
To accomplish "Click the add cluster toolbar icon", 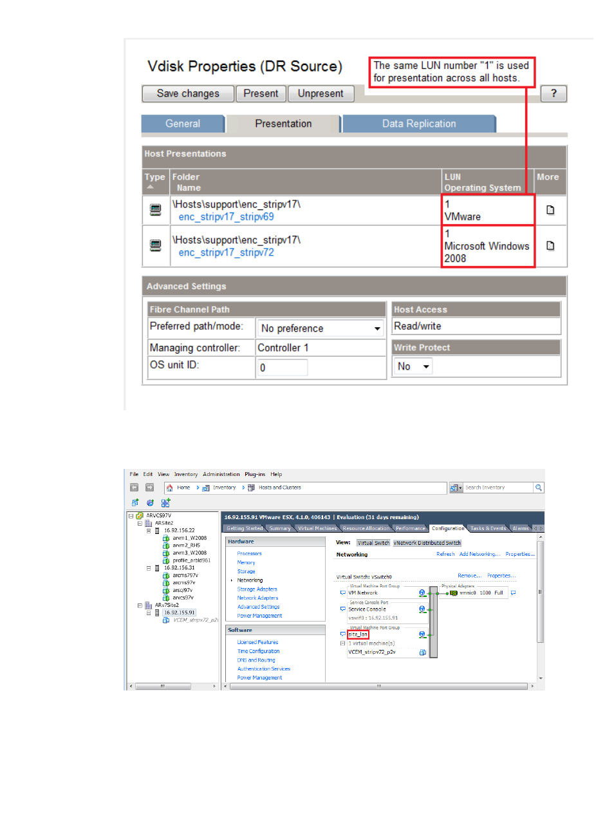I will 165,502.
